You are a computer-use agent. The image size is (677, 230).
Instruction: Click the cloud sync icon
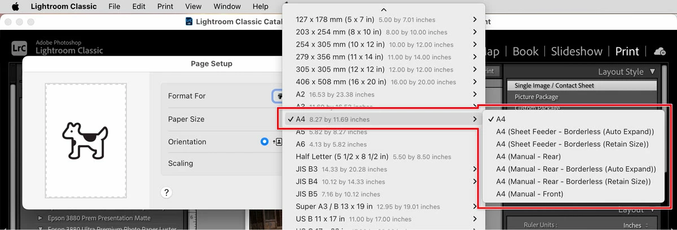coord(660,51)
